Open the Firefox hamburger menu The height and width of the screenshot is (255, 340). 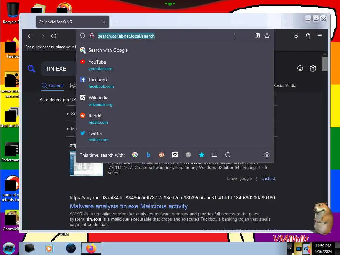[320, 35]
